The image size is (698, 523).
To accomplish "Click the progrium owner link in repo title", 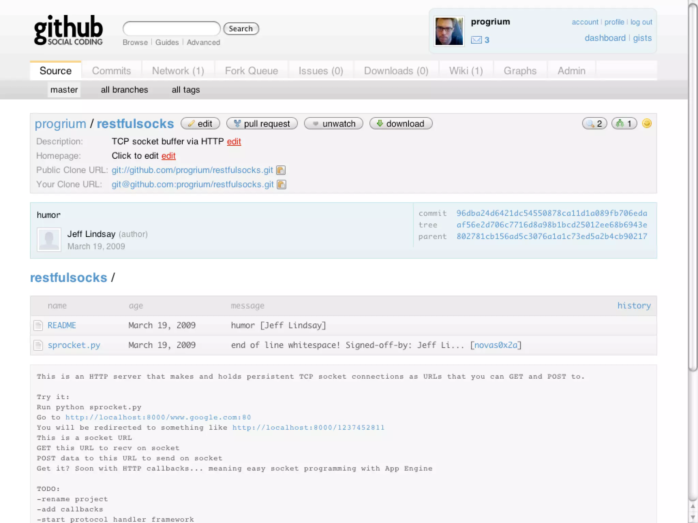I will coord(60,124).
